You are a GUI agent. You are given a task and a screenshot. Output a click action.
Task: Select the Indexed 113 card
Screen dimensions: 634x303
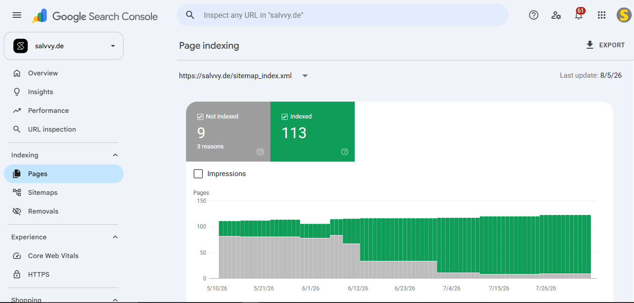(x=313, y=132)
